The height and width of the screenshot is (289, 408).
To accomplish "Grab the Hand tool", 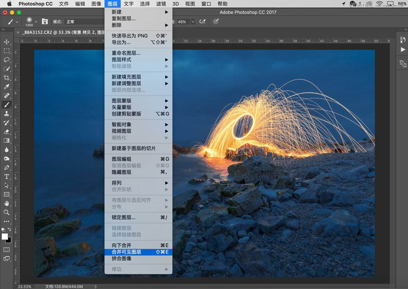I will pos(7,204).
